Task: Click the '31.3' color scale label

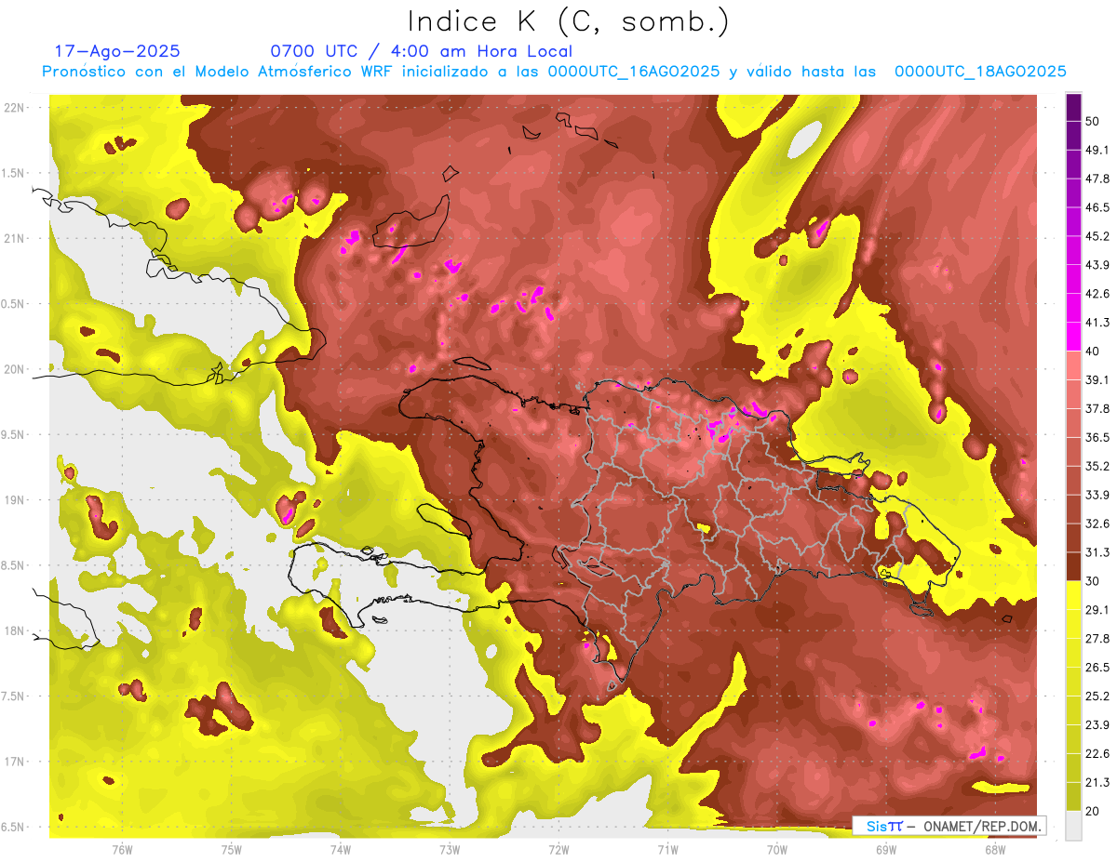Action: (1097, 552)
